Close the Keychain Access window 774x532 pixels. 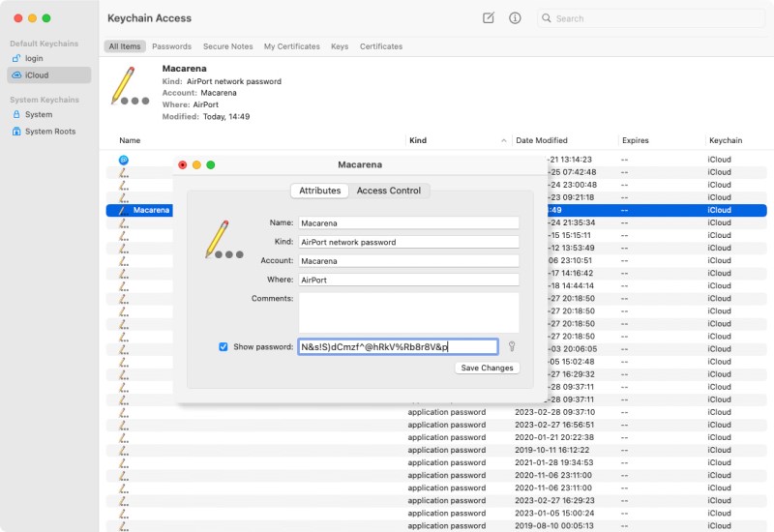tap(18, 18)
